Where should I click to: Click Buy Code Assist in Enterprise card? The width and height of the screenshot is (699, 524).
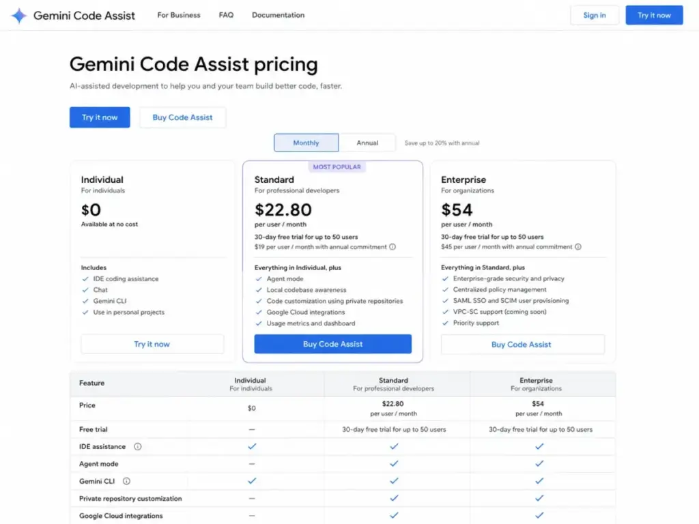[522, 345]
